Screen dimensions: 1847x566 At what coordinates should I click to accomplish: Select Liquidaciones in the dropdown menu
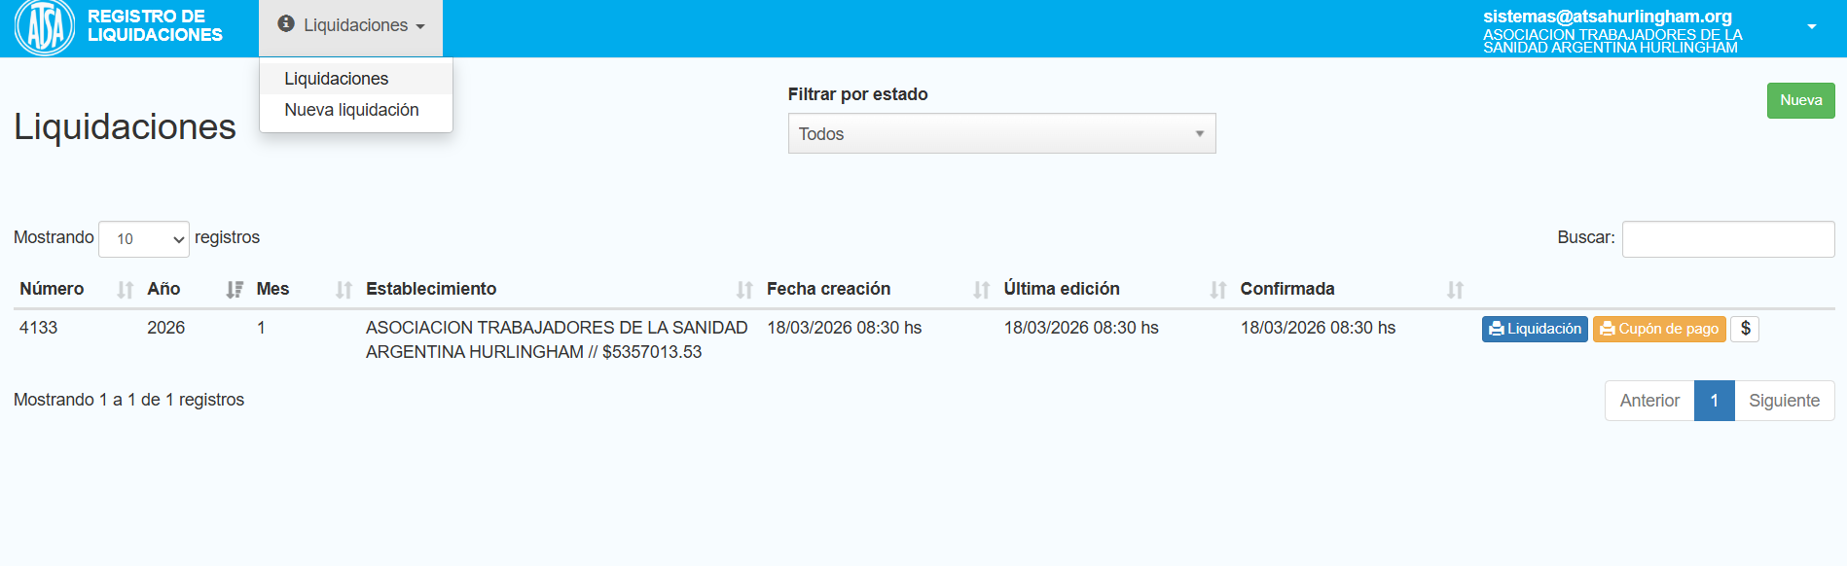click(x=356, y=79)
